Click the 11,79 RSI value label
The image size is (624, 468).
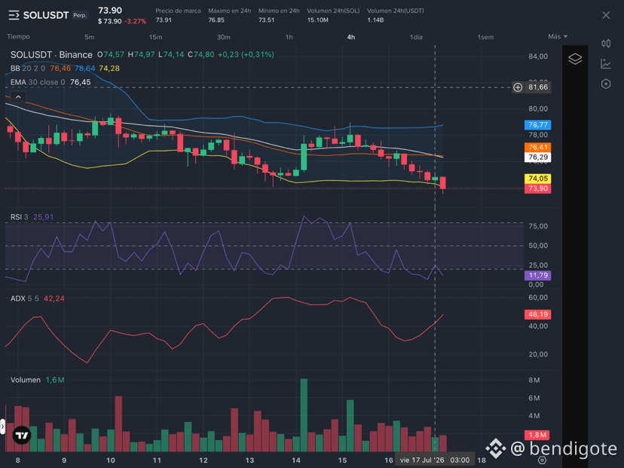tap(537, 275)
